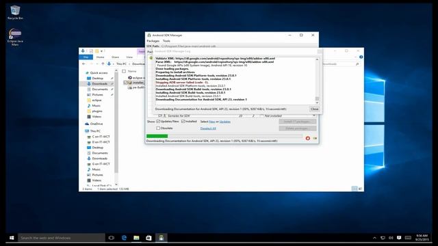Open the Packages menu in SDK Manager
The height and width of the screenshot is (246, 438).
153,41
